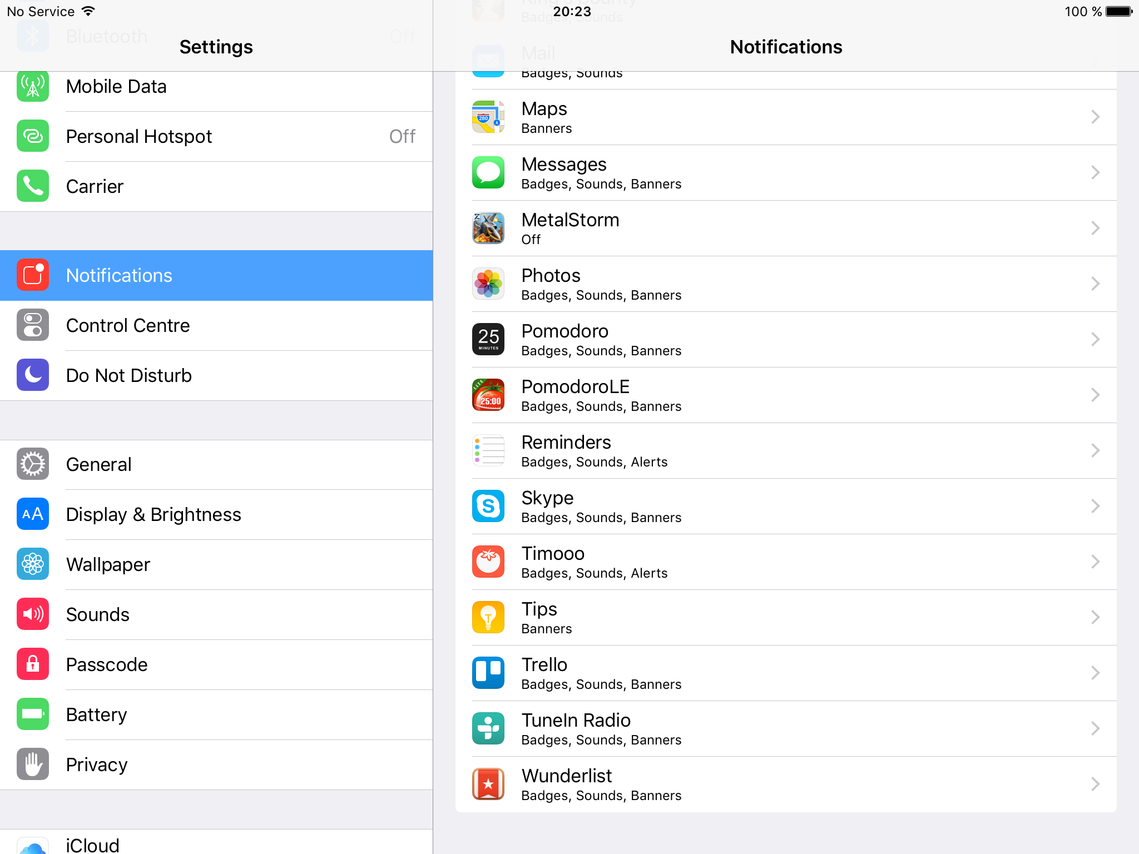The width and height of the screenshot is (1139, 854).
Task: Tap the Wunderlist star icon
Action: click(488, 784)
